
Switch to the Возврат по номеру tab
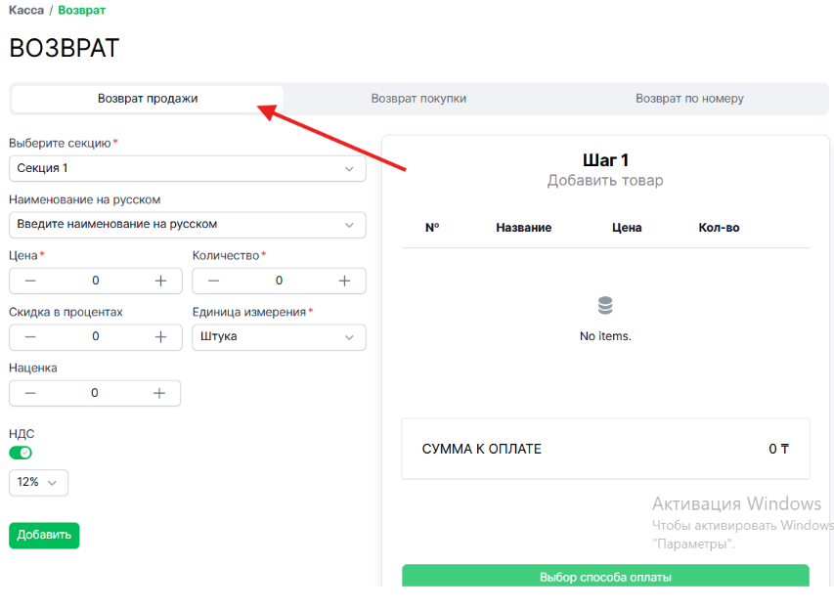(x=689, y=99)
